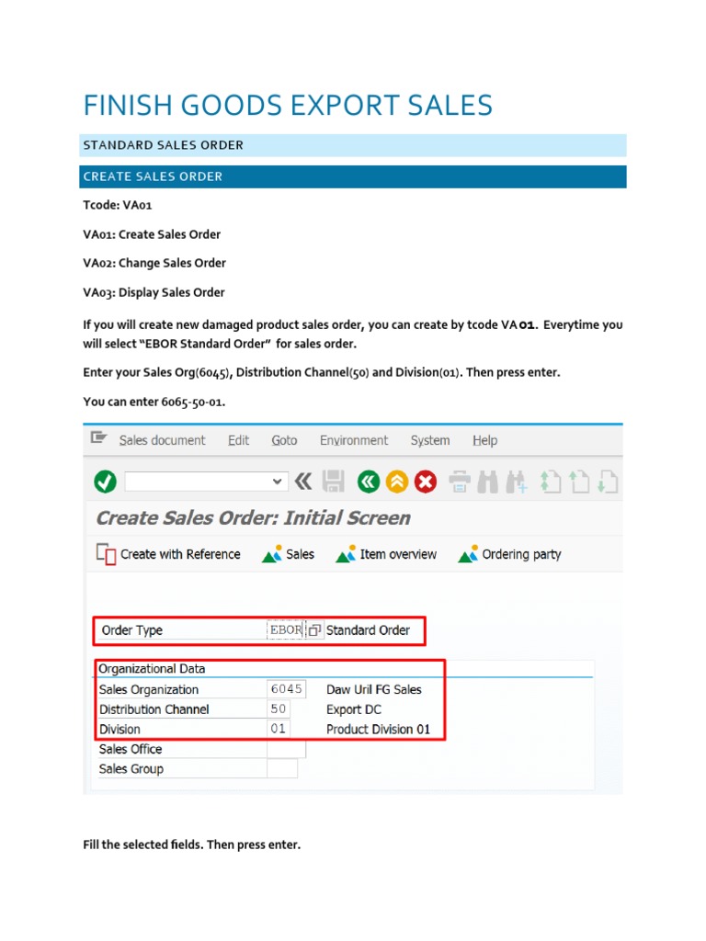Click the Save floppy disk icon

click(x=333, y=482)
